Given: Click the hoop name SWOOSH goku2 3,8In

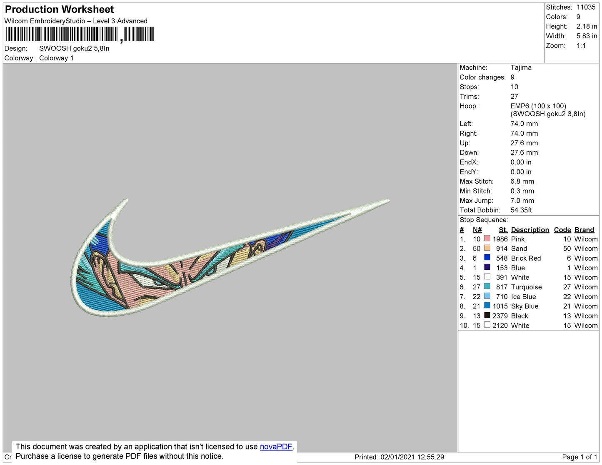Looking at the screenshot, I should (548, 114).
